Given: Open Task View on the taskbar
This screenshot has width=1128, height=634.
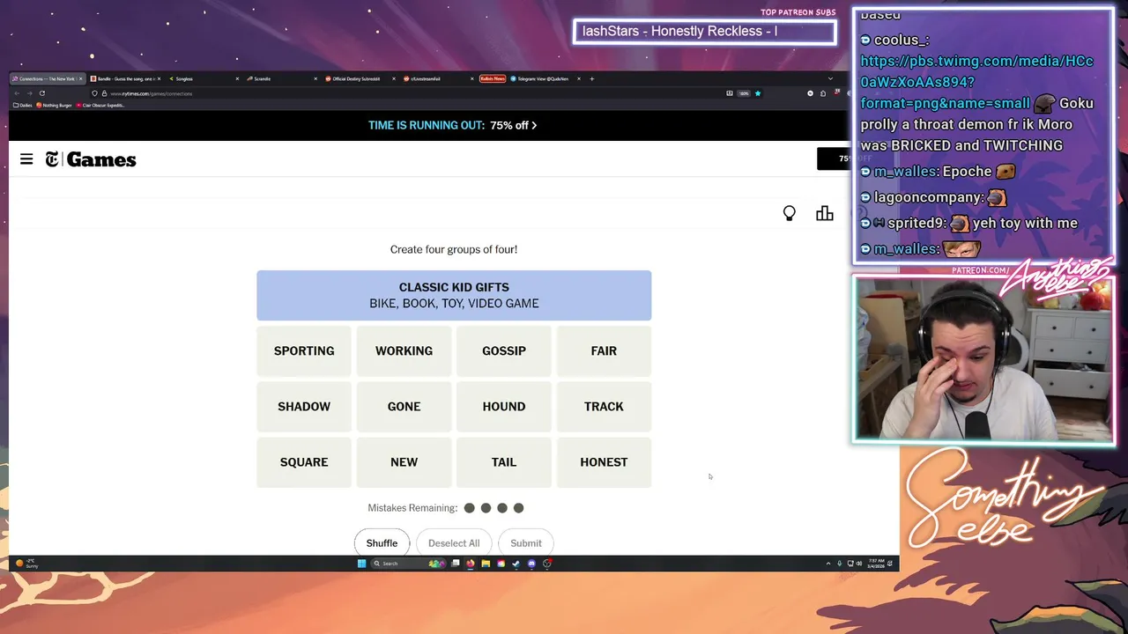Looking at the screenshot, I should tap(456, 564).
